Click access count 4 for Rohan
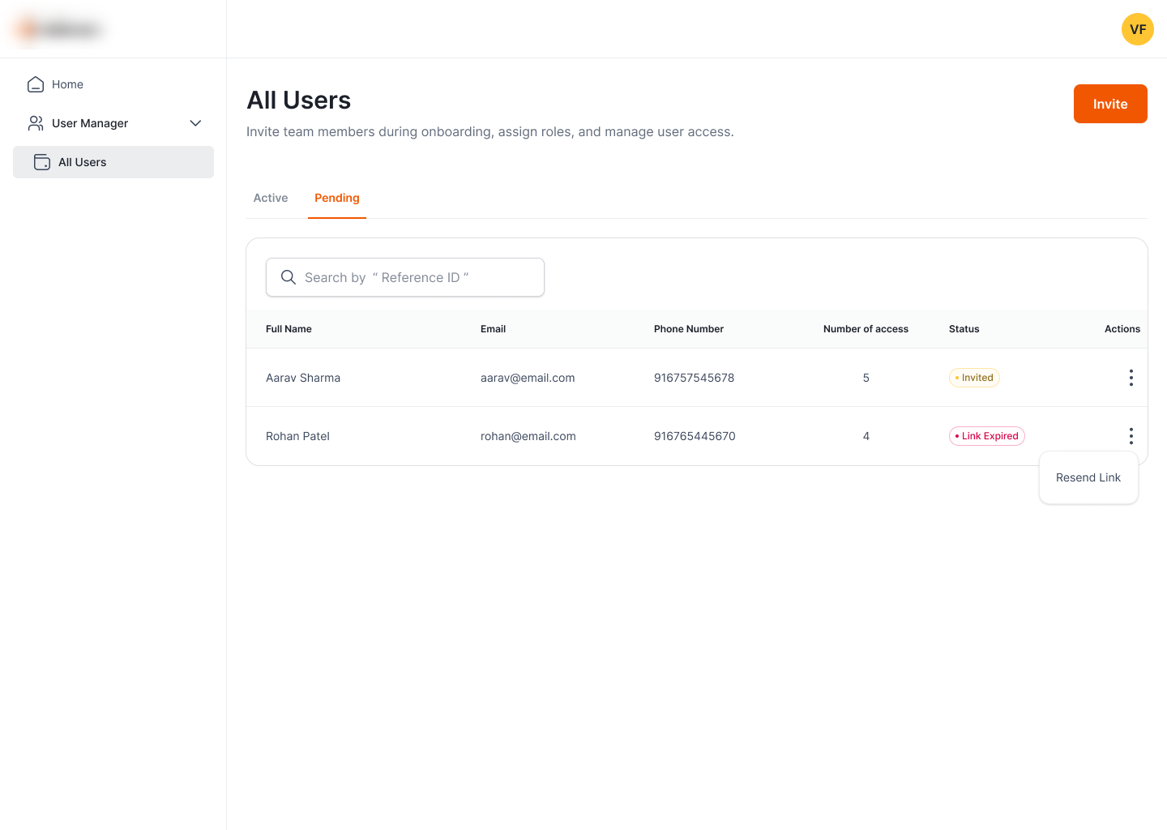The image size is (1167, 830). pos(866,436)
